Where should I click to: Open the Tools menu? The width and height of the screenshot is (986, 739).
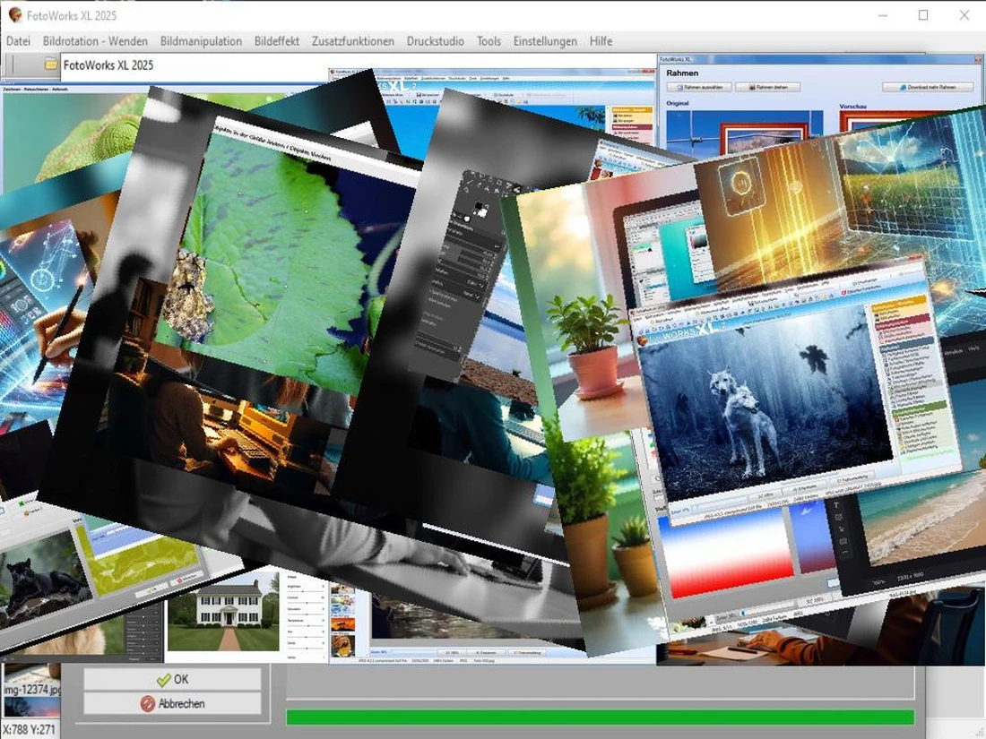pyautogui.click(x=489, y=41)
